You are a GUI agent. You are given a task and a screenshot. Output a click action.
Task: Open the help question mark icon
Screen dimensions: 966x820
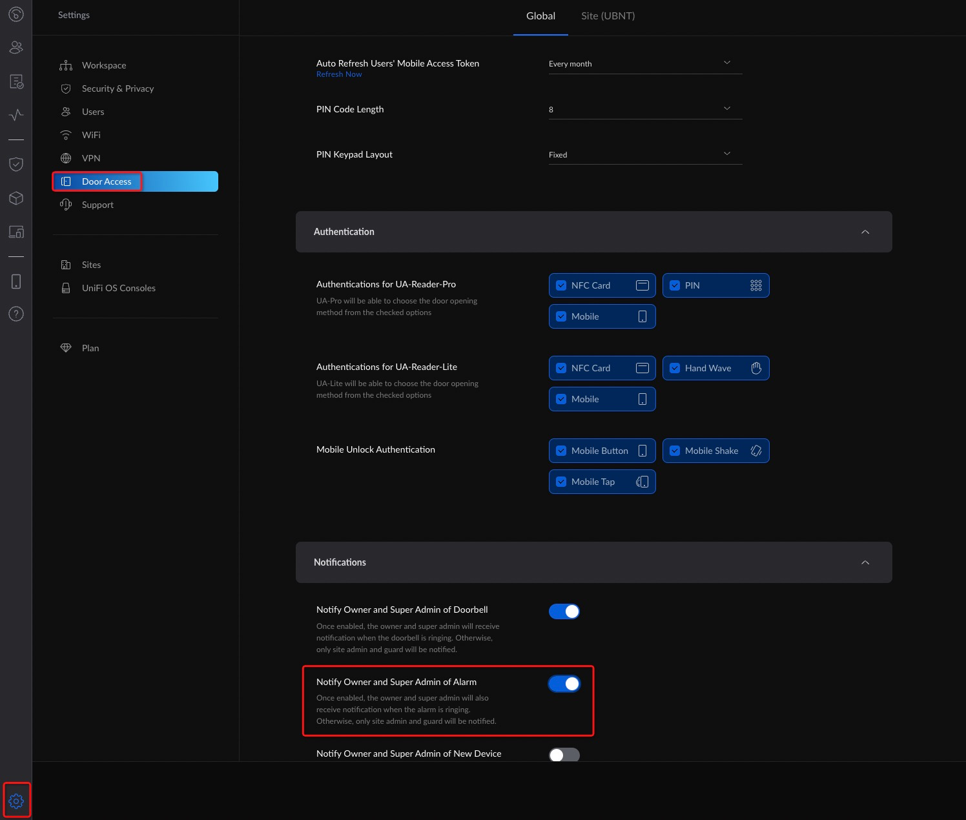pyautogui.click(x=16, y=314)
